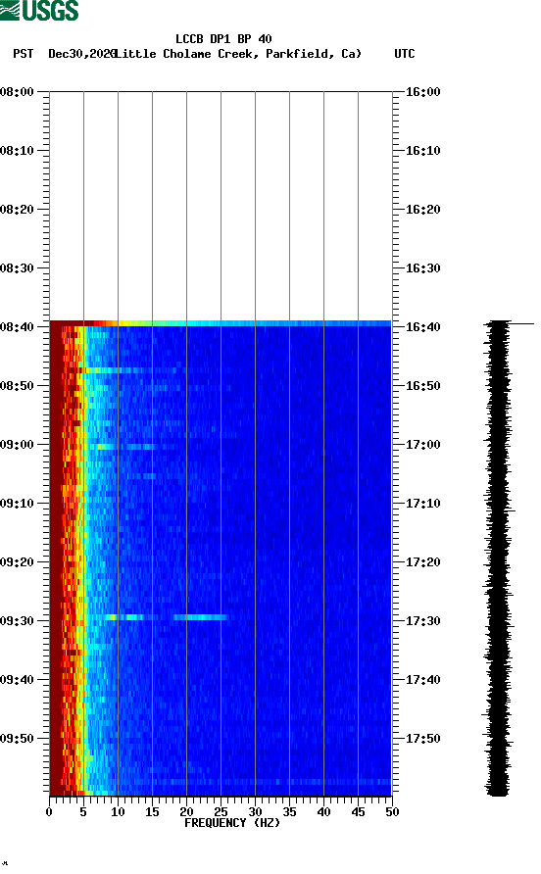
Task: Click the 17:10 UTC time label
Action: (x=422, y=504)
